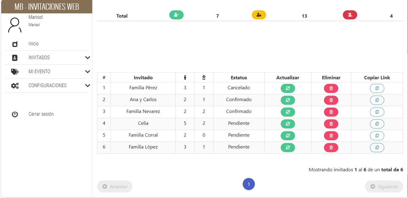This screenshot has height=198, width=408.
Task: Click Cerrar sesión to log out
Action: (41, 114)
